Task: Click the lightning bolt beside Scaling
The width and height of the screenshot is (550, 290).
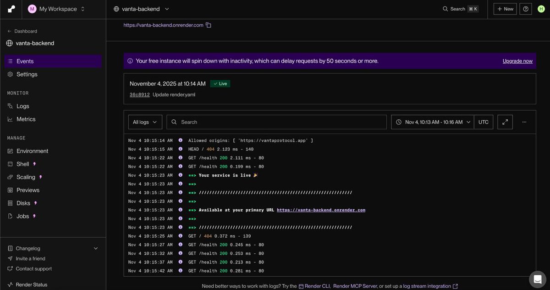Action: pyautogui.click(x=40, y=177)
